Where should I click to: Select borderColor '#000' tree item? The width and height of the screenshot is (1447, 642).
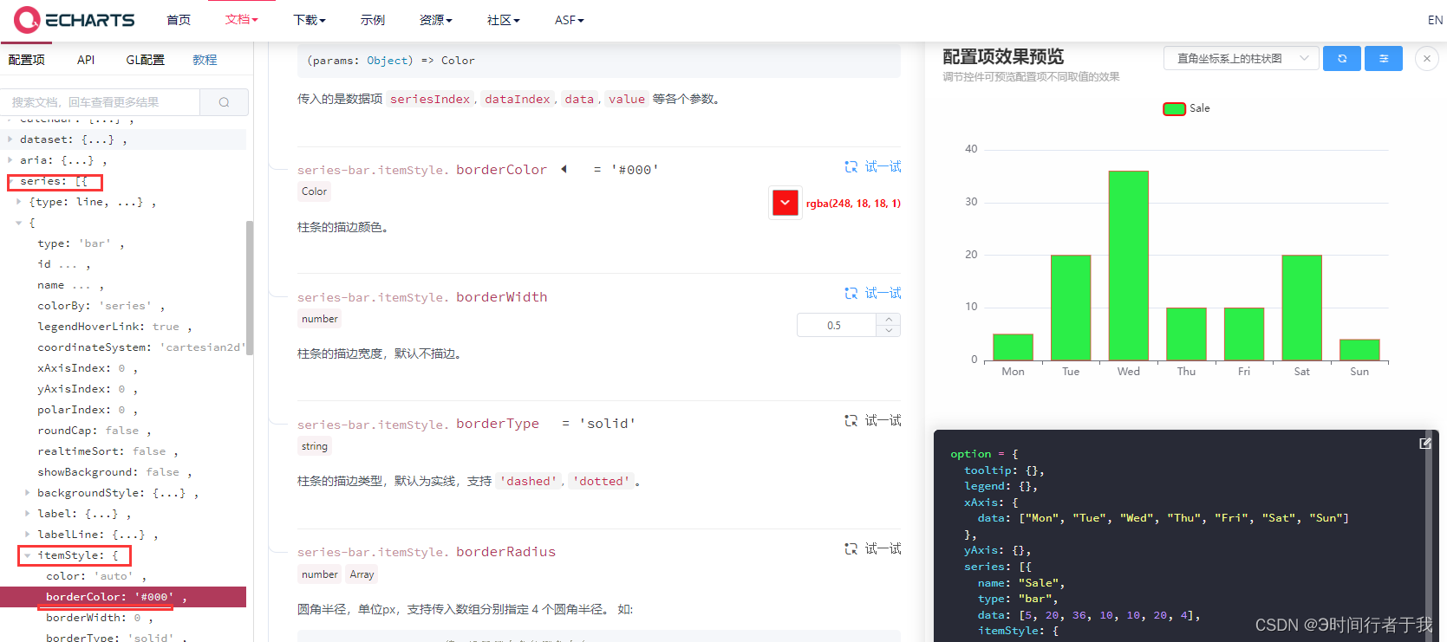123,597
